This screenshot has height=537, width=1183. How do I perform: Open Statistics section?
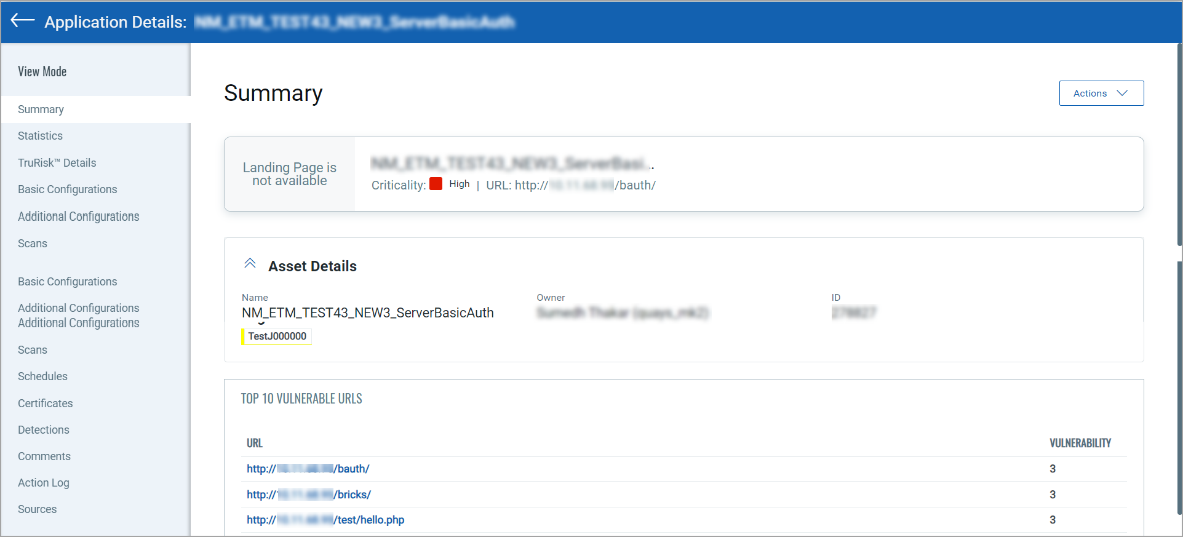pos(40,136)
